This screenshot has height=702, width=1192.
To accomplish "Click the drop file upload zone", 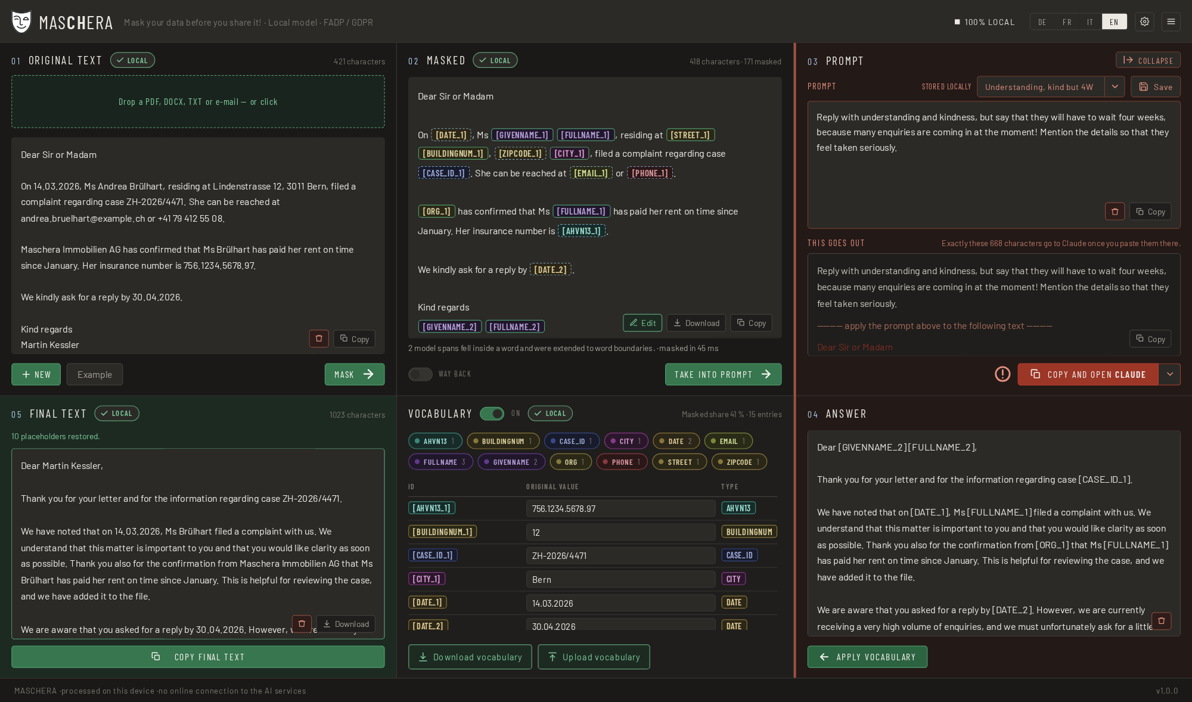I will point(198,101).
